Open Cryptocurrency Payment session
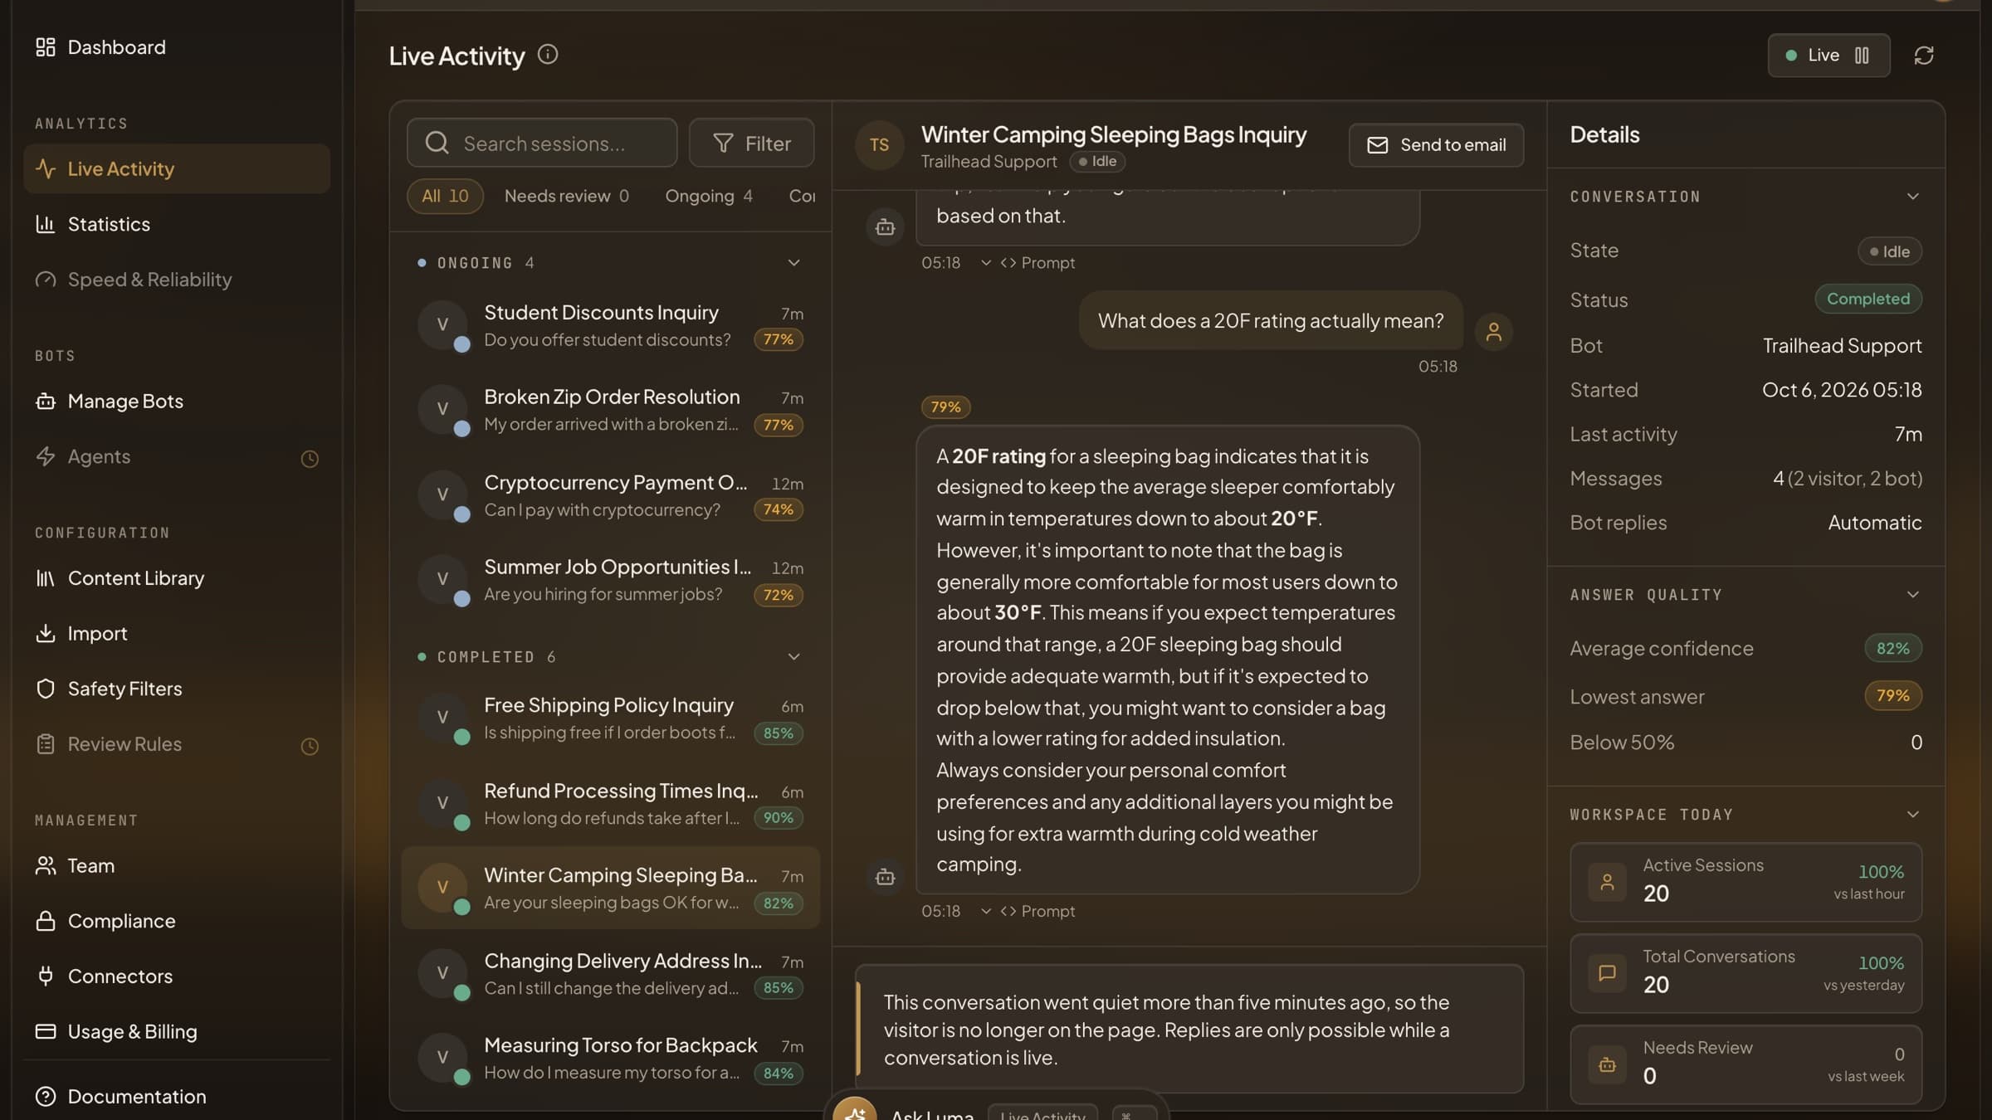This screenshot has height=1120, width=1992. 610,496
